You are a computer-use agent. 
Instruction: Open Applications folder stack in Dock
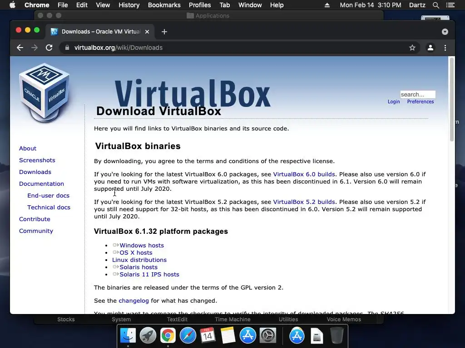click(x=297, y=336)
